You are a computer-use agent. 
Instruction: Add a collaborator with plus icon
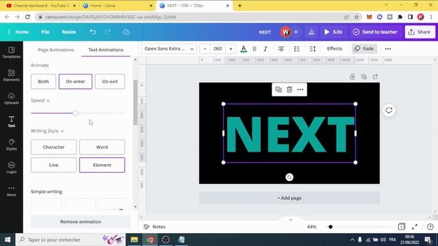[x=296, y=32]
